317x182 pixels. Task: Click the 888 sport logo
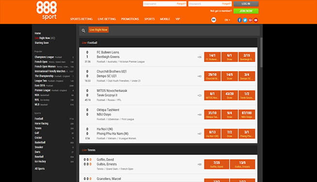pyautogui.click(x=47, y=10)
